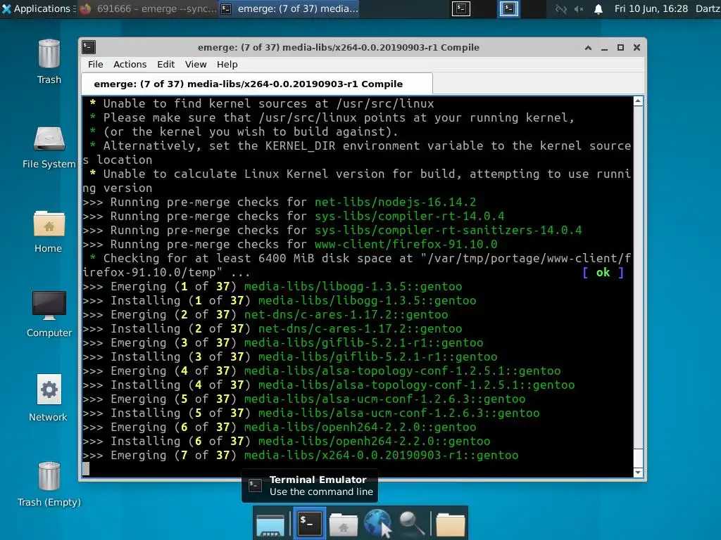
Task: Select the emerge (7 of 37) terminal tab
Action: click(257, 84)
